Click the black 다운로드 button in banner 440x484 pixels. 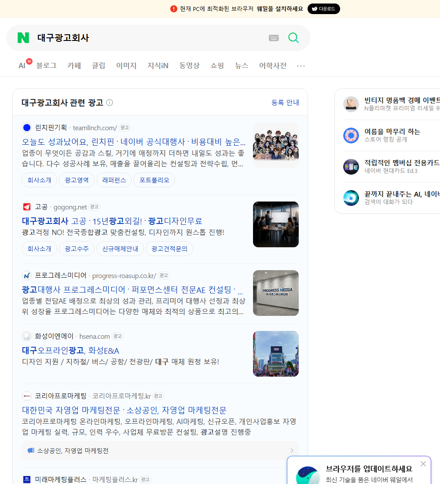(323, 9)
